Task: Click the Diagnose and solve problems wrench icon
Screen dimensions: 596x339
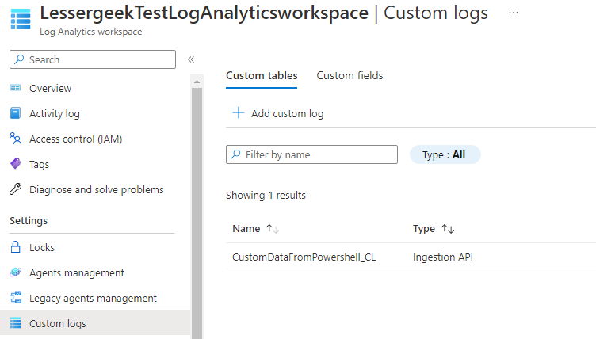Action: point(15,189)
